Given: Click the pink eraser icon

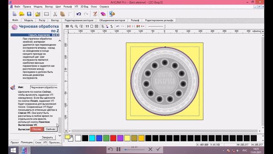Looking at the screenshot, I should [x=103, y=14].
